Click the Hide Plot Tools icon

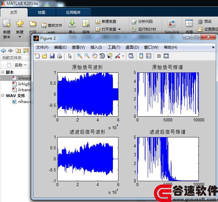(159, 56)
